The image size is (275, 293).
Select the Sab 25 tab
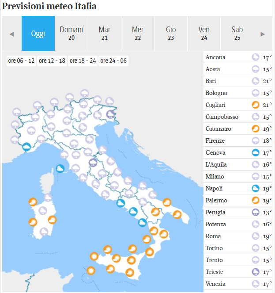pyautogui.click(x=237, y=34)
